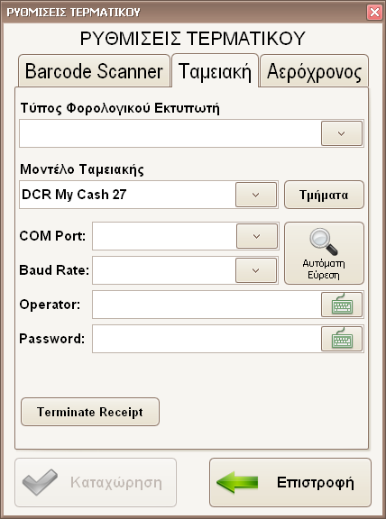Switch to the Barcode Scanner tab
386x519 pixels.
coord(94,71)
